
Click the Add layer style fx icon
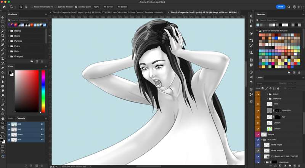275,166
